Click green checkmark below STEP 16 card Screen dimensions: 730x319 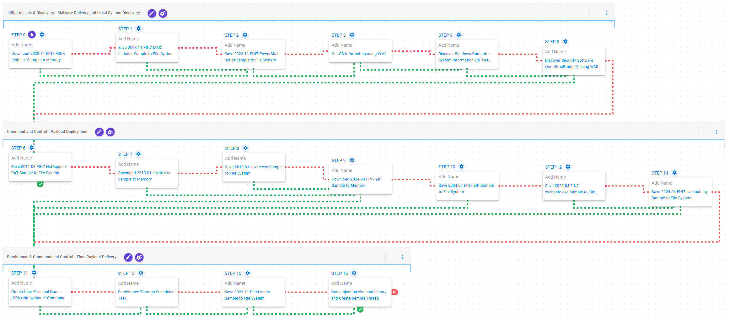360,310
